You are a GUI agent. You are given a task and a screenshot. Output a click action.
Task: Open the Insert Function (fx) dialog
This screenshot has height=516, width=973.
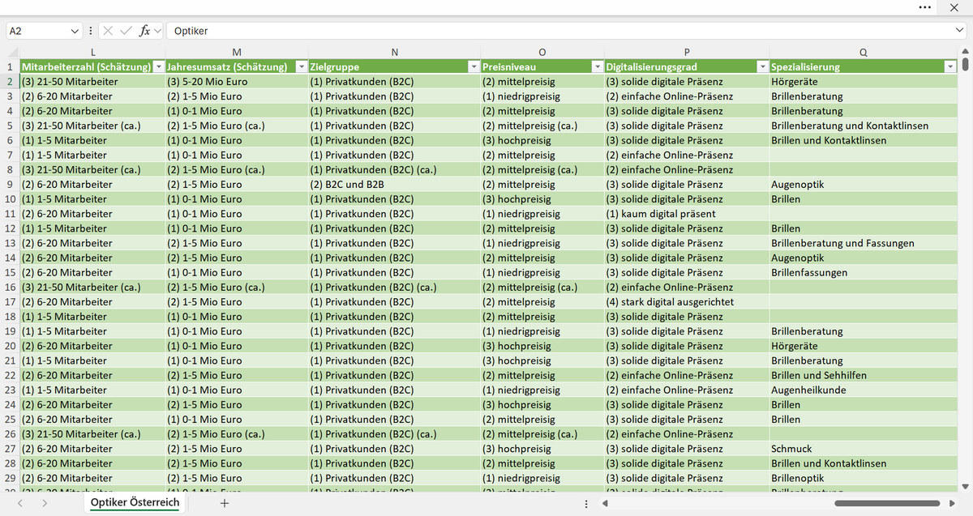[x=144, y=31]
